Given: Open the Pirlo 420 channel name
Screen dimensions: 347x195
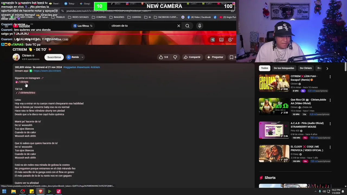Looking at the screenshot, I should [x=295, y=131].
